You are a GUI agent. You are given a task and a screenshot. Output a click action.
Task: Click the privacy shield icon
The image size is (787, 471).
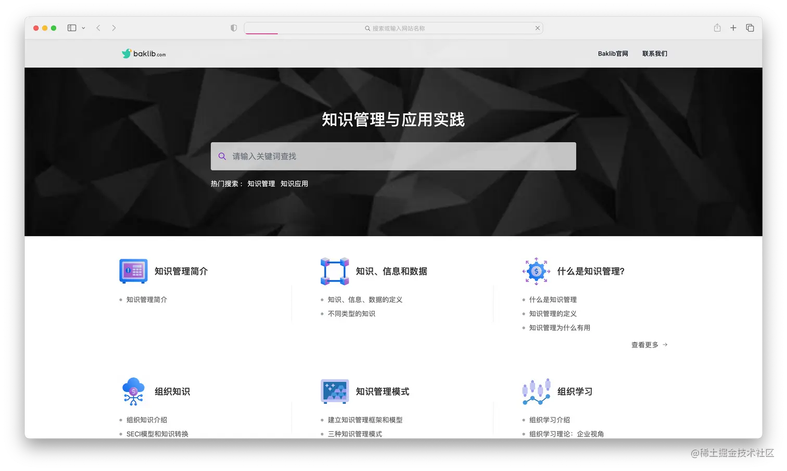click(x=234, y=28)
